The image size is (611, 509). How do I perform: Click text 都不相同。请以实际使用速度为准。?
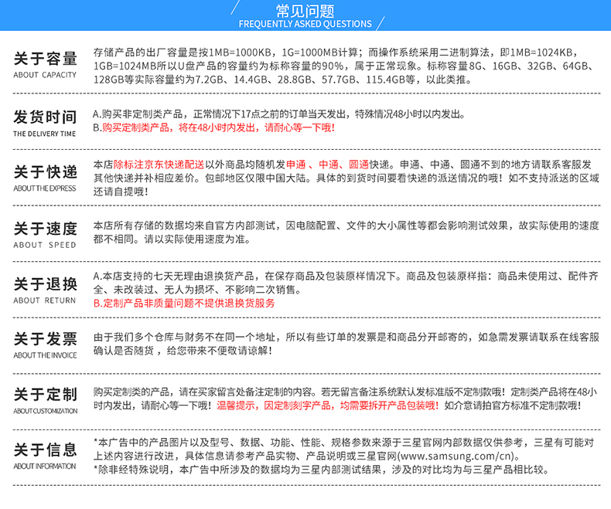point(172,239)
